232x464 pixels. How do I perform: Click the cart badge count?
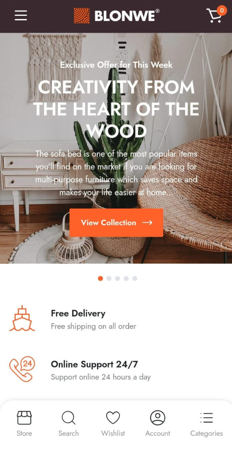pos(222,10)
